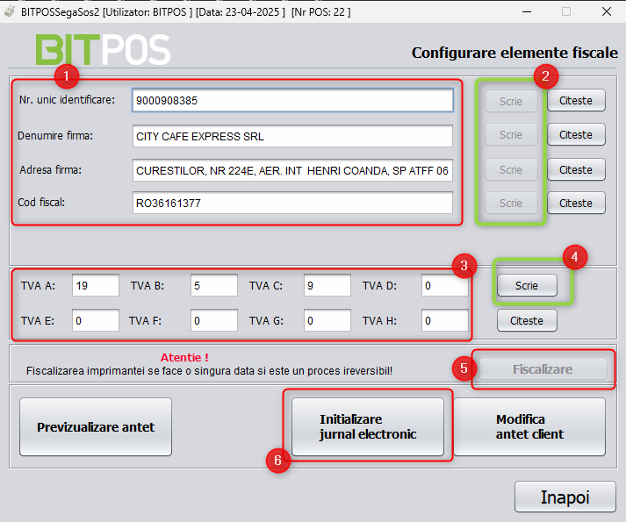Select the Cod fiscal input field
Viewport: 626px width, 522px height.
click(292, 203)
